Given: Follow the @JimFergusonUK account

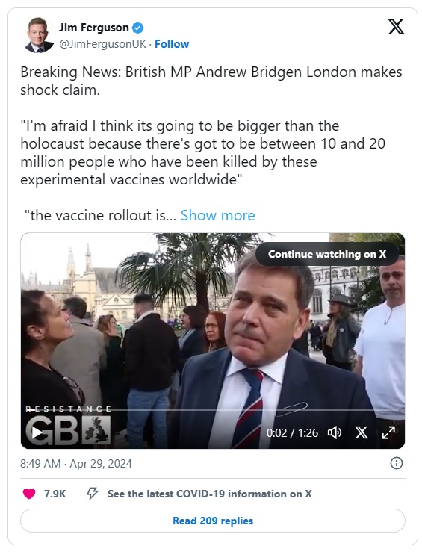Looking at the screenshot, I should click(172, 44).
